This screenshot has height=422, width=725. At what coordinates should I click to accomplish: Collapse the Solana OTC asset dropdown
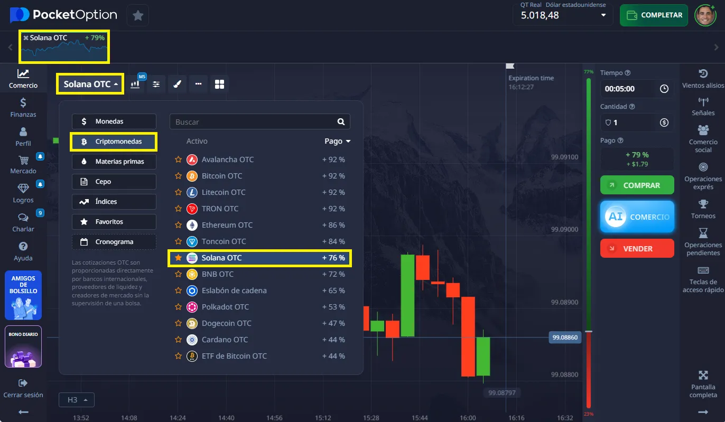(90, 84)
